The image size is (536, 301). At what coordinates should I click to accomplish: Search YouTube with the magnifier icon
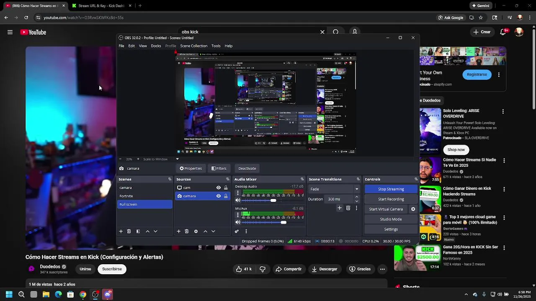tap(336, 32)
